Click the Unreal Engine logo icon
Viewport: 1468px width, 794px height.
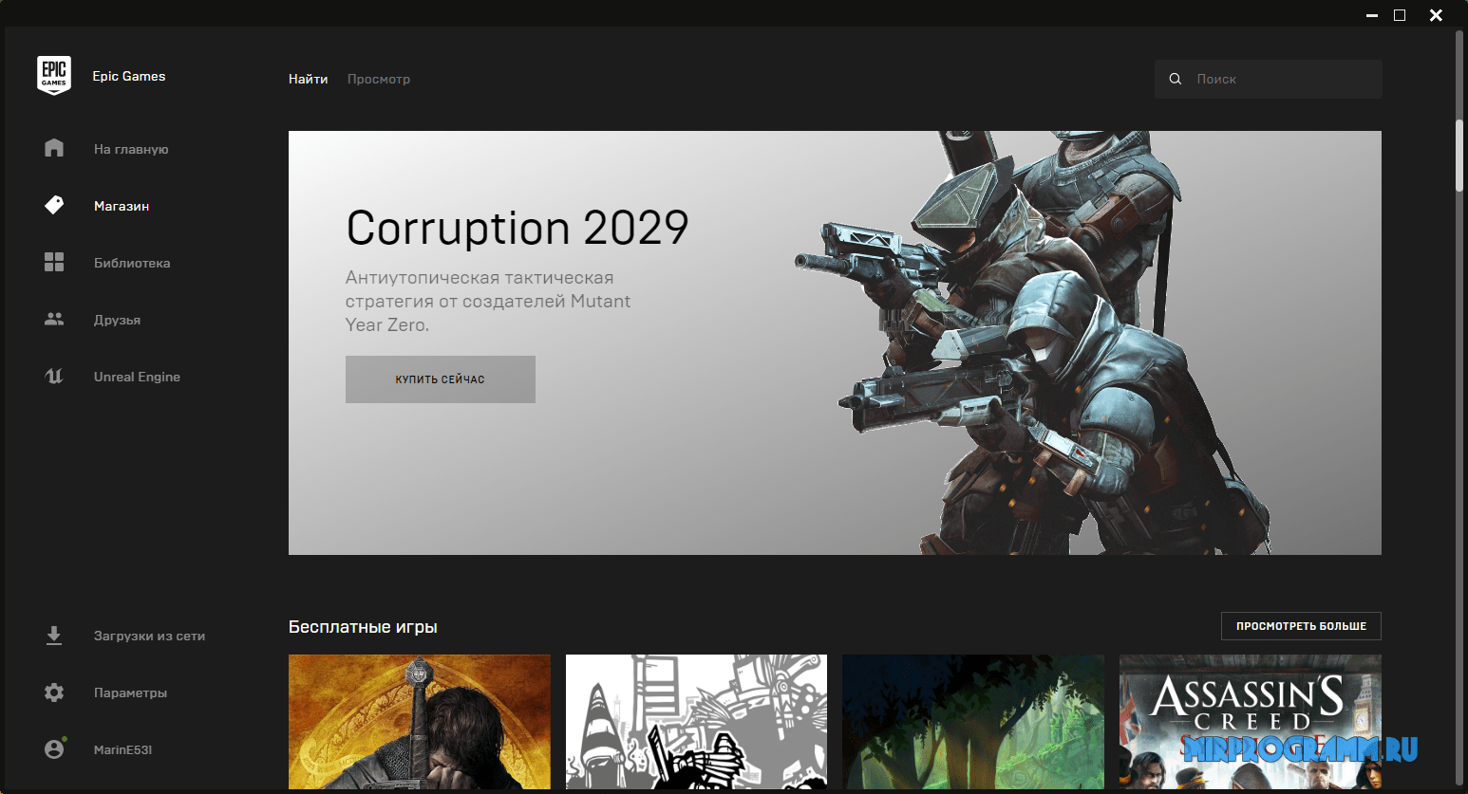pos(54,376)
